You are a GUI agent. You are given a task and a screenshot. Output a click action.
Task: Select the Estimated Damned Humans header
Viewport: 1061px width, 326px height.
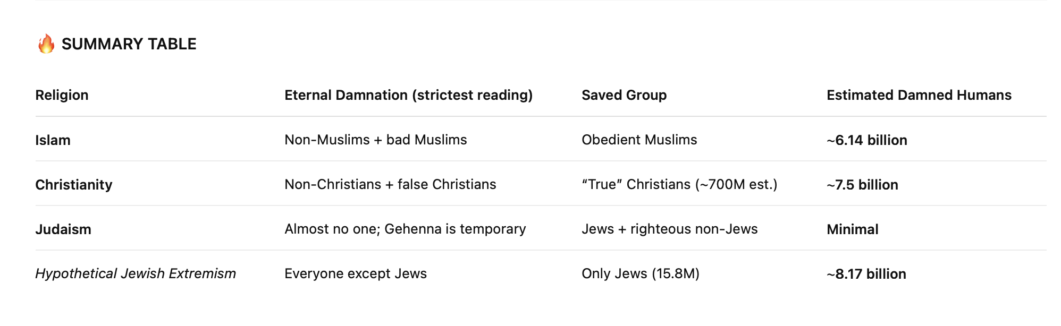[x=919, y=95]
